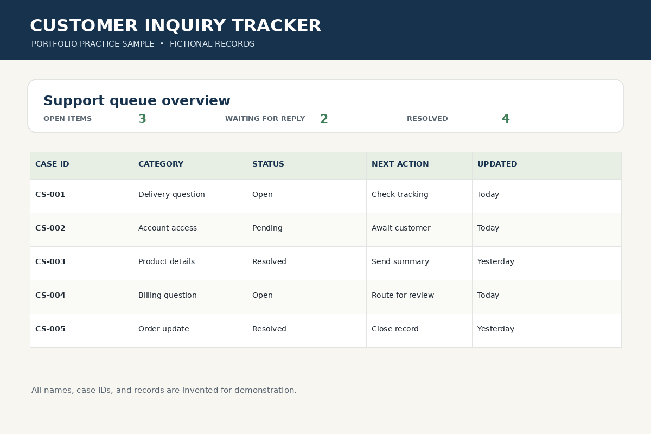This screenshot has height=434, width=651.
Task: Click the Yesterday updated cell for CS-003
Action: pyautogui.click(x=546, y=263)
